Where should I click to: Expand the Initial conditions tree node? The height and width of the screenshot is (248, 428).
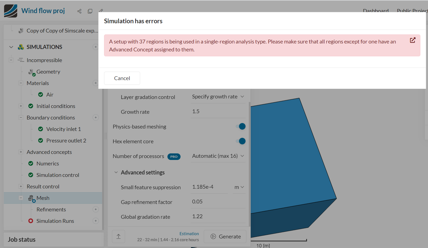(21, 106)
